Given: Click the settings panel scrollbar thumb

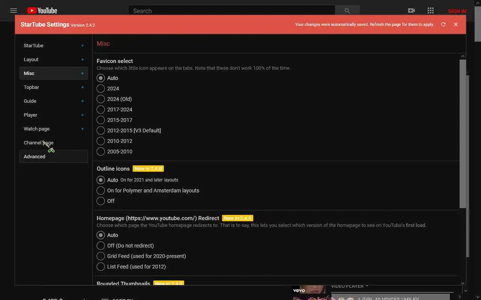Looking at the screenshot, I should 463,133.
